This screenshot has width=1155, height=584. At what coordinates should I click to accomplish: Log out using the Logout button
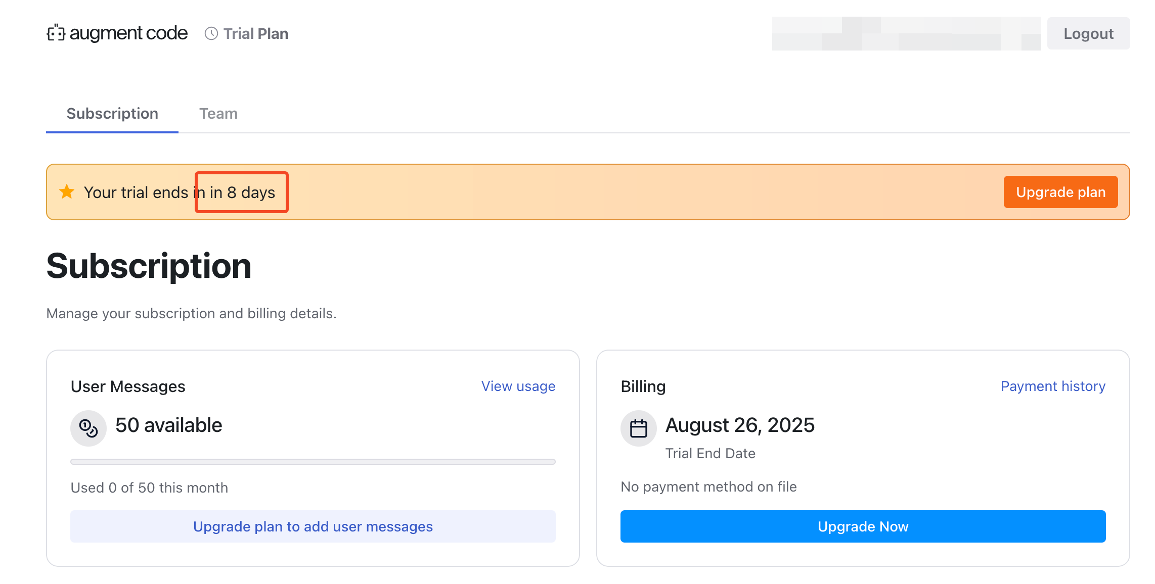pyautogui.click(x=1088, y=33)
